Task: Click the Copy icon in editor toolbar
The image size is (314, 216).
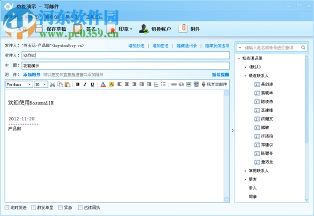Action: click(x=60, y=84)
